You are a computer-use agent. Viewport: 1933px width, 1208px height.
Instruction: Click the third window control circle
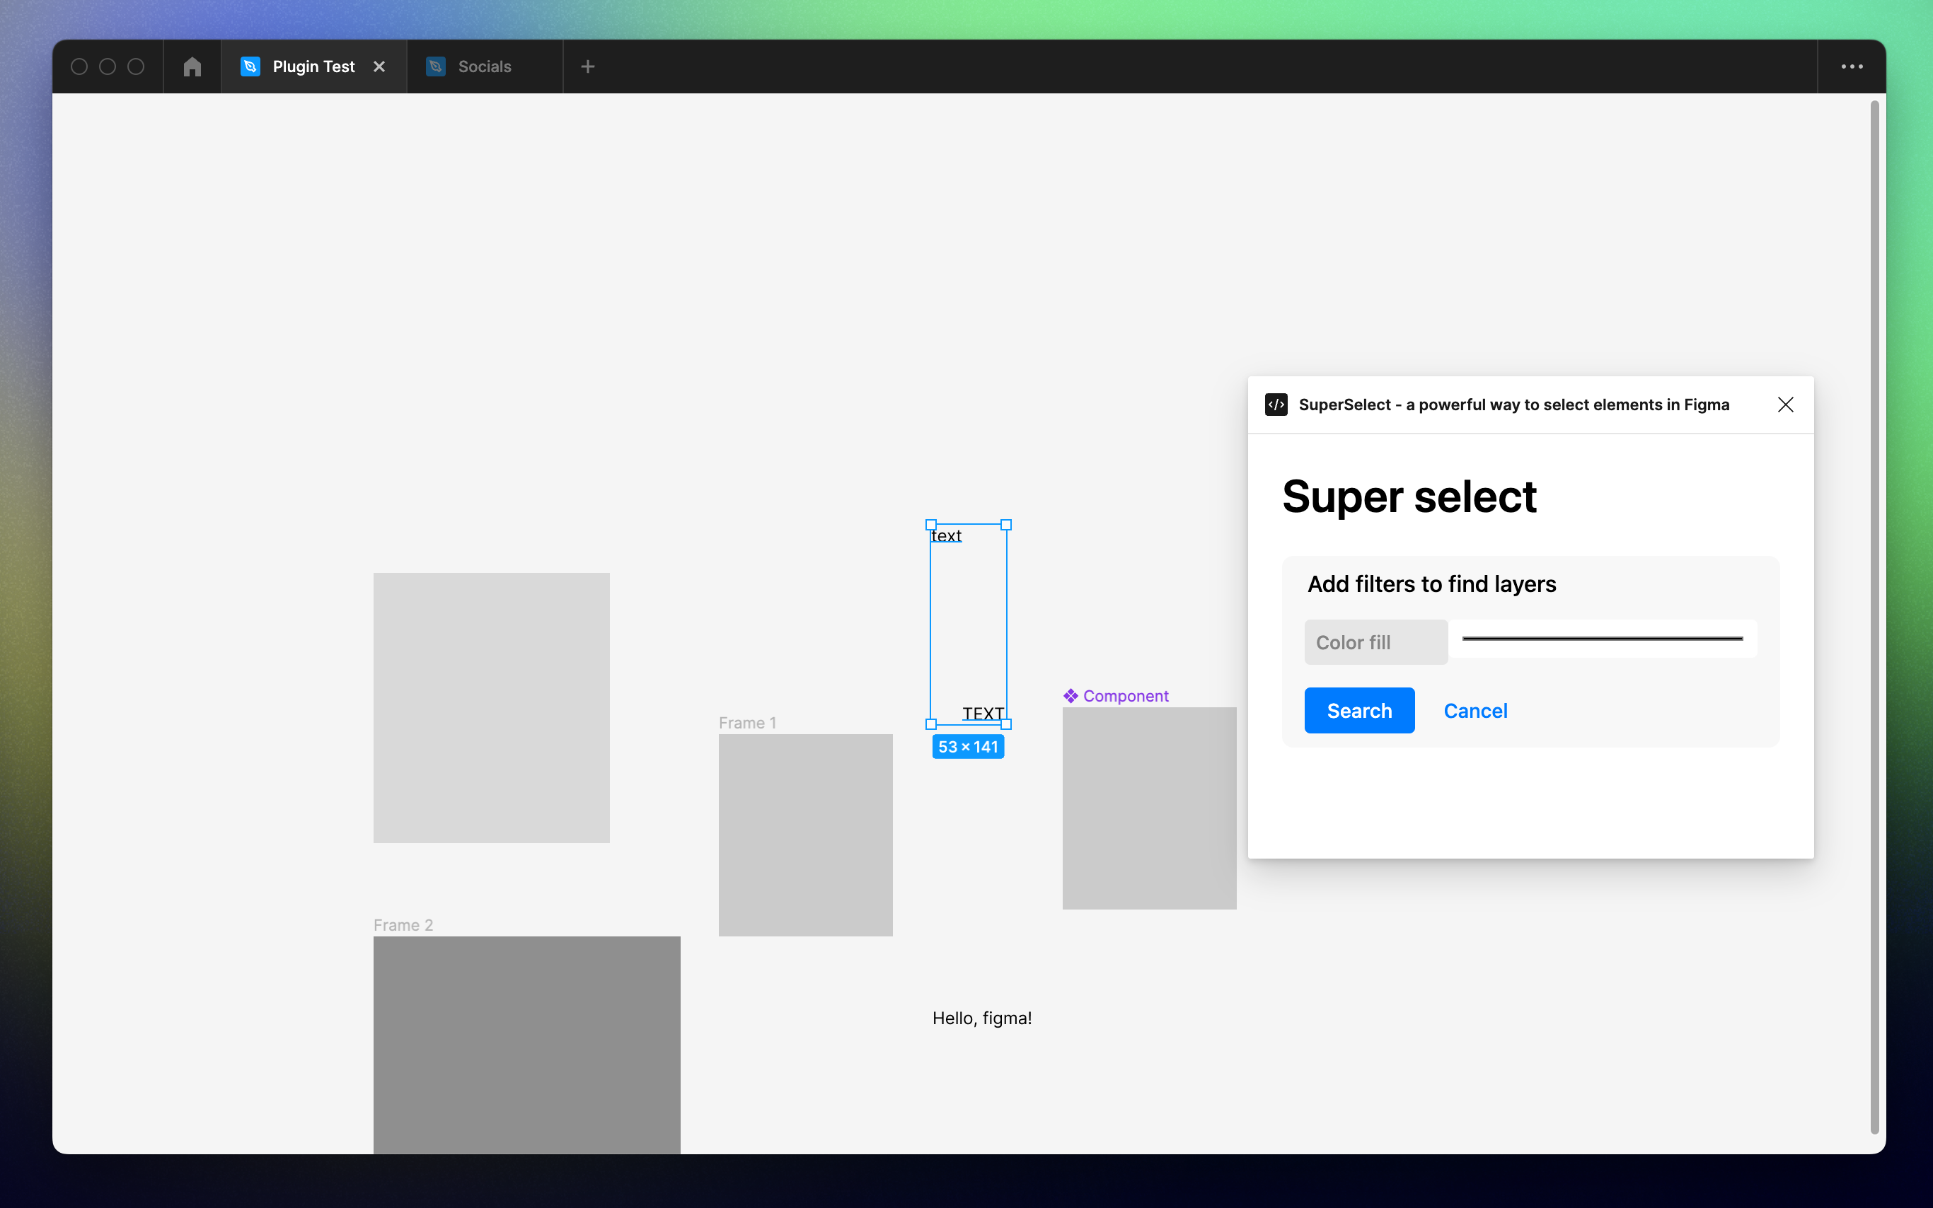pyautogui.click(x=136, y=66)
